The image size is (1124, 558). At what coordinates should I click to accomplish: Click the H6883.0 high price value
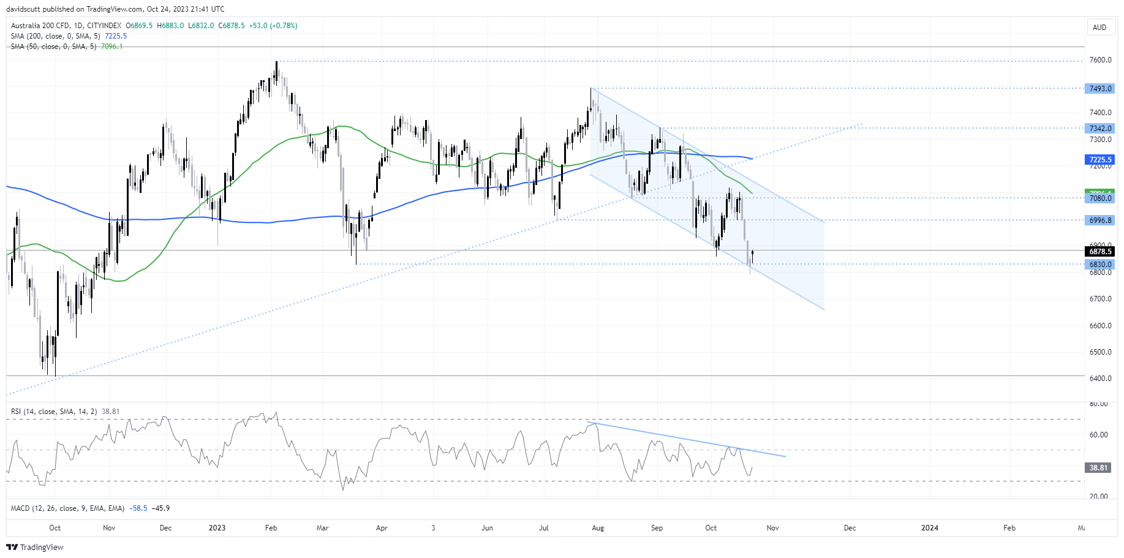point(170,26)
